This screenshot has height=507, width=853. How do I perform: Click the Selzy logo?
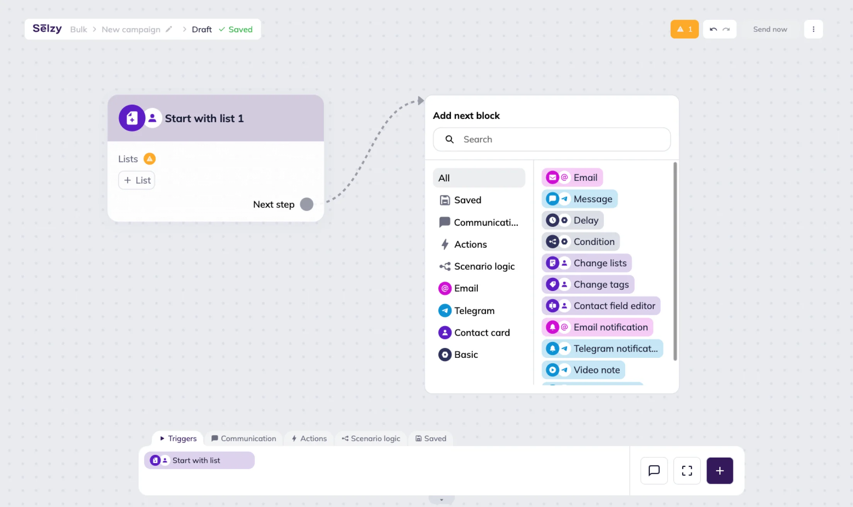[x=47, y=29]
